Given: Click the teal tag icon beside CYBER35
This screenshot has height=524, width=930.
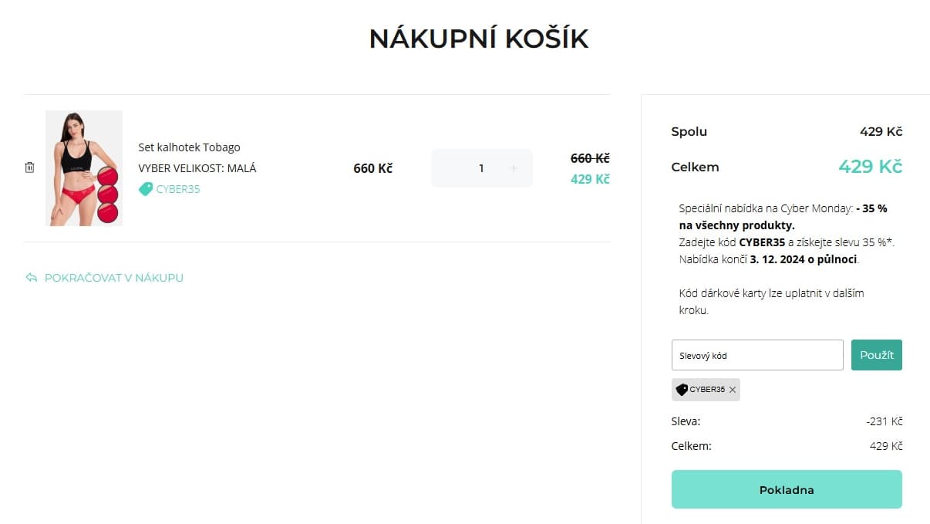Looking at the screenshot, I should (145, 188).
